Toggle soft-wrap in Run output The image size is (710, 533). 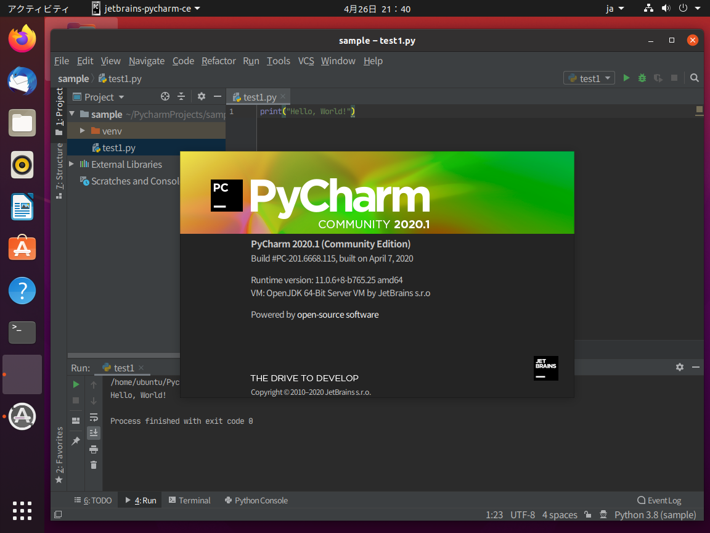(x=94, y=417)
